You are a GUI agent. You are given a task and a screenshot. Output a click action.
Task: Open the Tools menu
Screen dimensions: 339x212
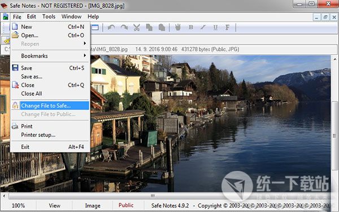(49, 16)
